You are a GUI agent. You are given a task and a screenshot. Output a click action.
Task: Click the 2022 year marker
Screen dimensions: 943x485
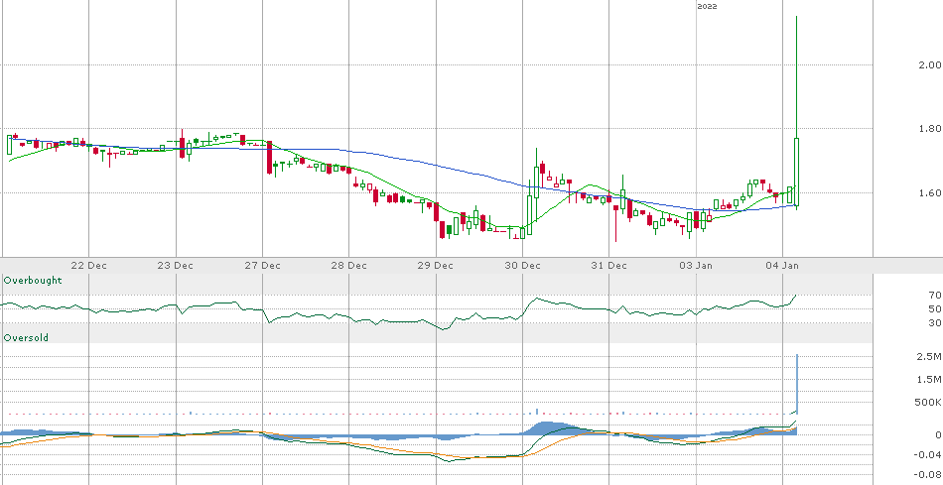pyautogui.click(x=707, y=6)
